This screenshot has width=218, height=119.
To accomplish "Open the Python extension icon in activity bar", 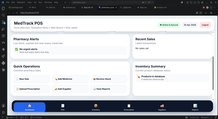I will (3, 63).
